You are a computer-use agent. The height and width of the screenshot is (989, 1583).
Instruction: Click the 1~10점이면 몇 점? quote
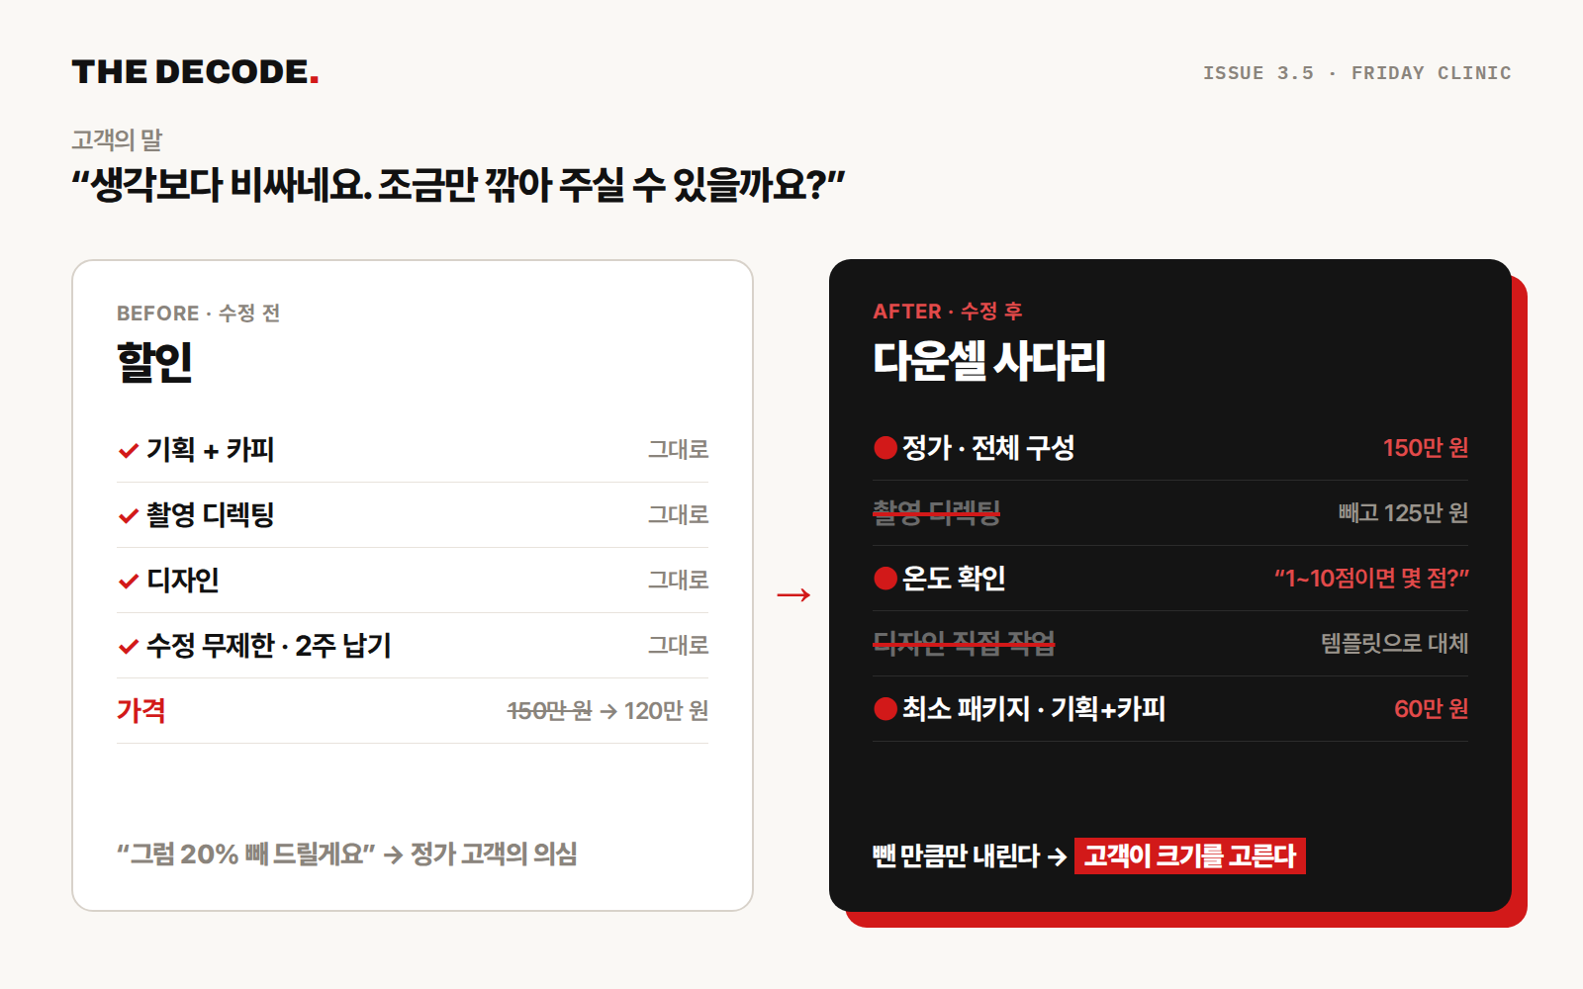point(1371,579)
